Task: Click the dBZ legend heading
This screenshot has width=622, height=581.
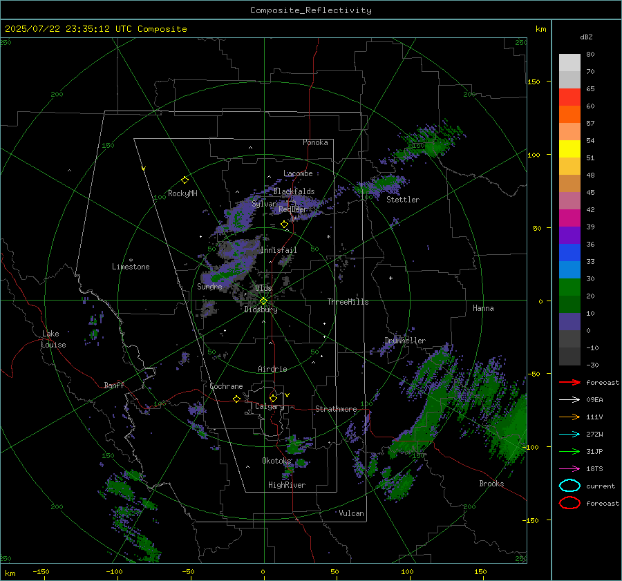Action: [586, 37]
